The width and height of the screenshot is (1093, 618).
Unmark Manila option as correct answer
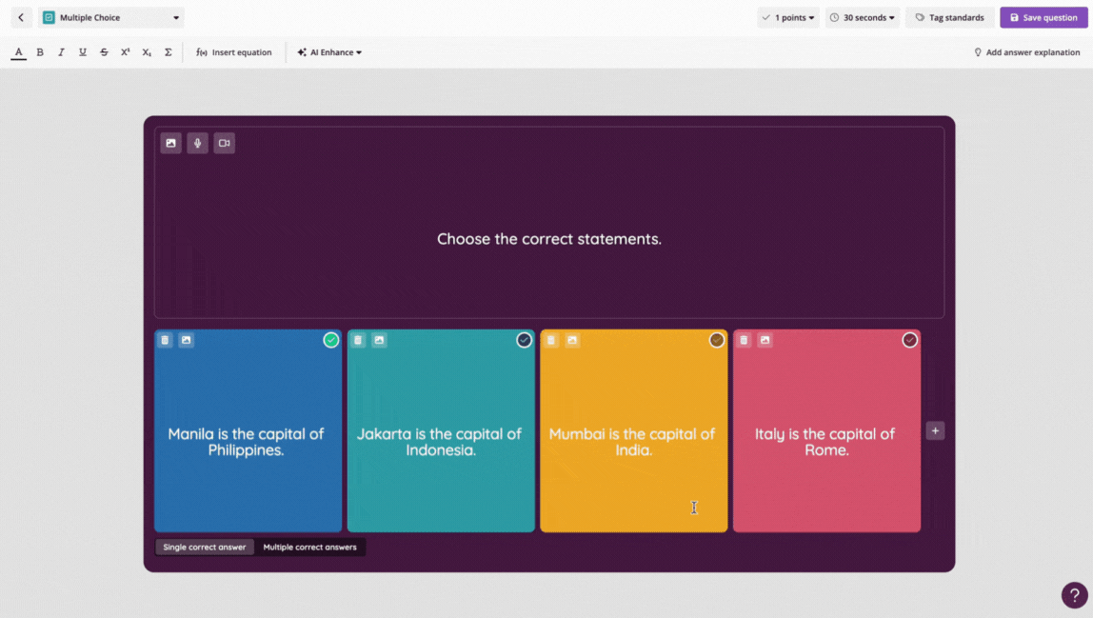coord(331,340)
